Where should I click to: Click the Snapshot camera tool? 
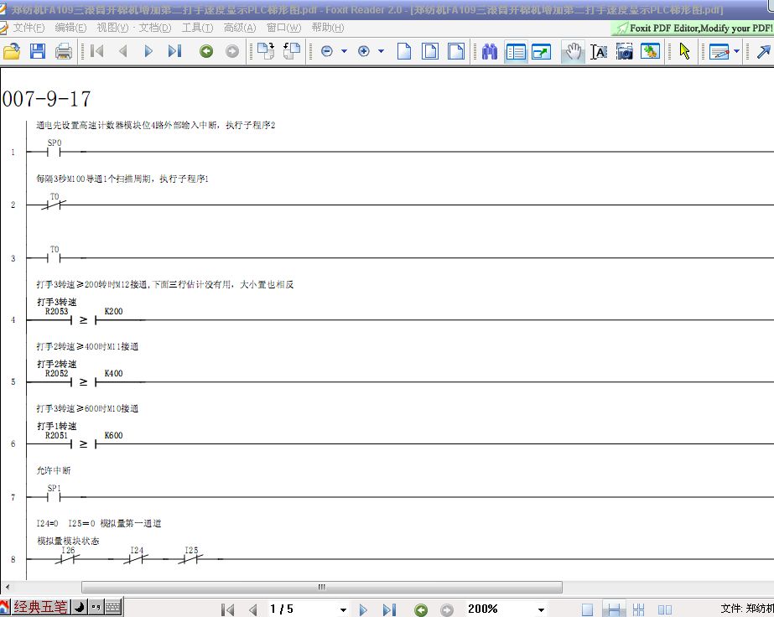tap(625, 51)
